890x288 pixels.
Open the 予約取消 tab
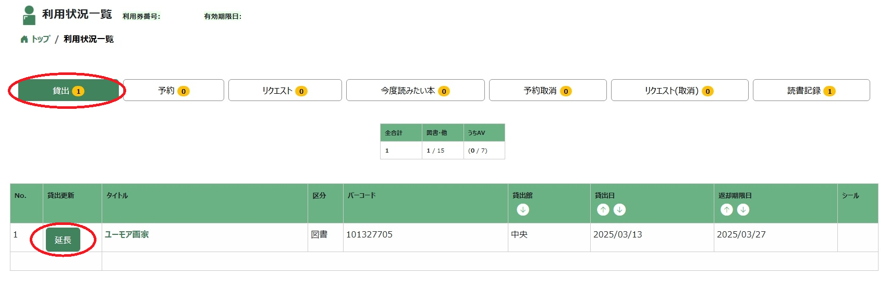[x=547, y=91]
